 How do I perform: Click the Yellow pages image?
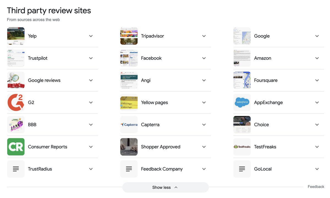click(129, 103)
